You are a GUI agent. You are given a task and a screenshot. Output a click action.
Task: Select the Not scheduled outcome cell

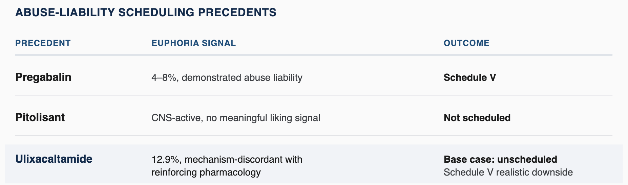tap(477, 118)
